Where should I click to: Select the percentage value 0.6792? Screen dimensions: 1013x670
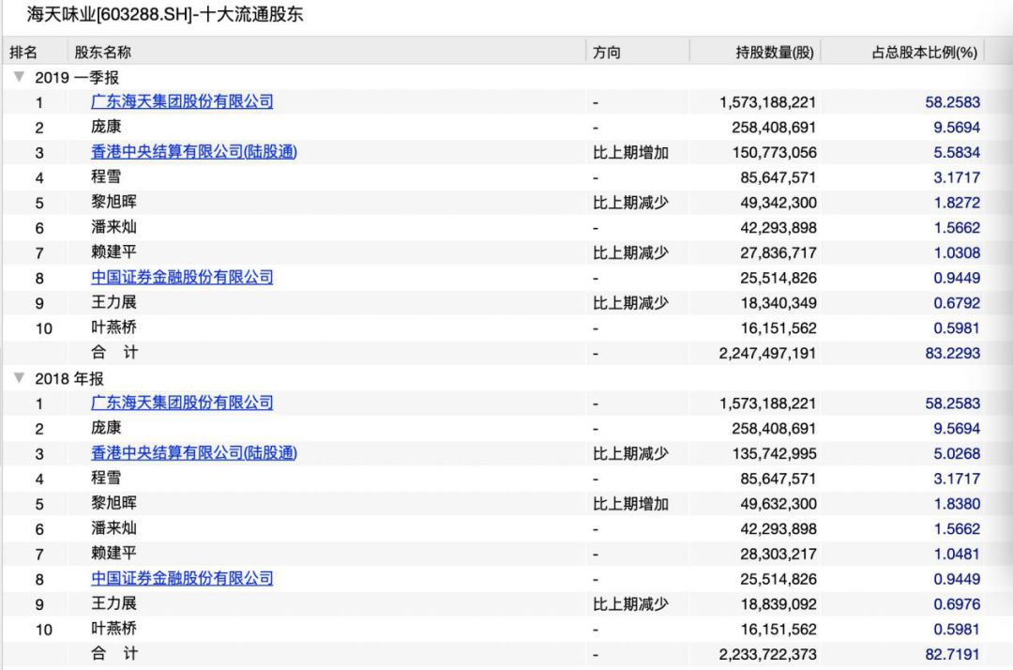click(x=957, y=303)
